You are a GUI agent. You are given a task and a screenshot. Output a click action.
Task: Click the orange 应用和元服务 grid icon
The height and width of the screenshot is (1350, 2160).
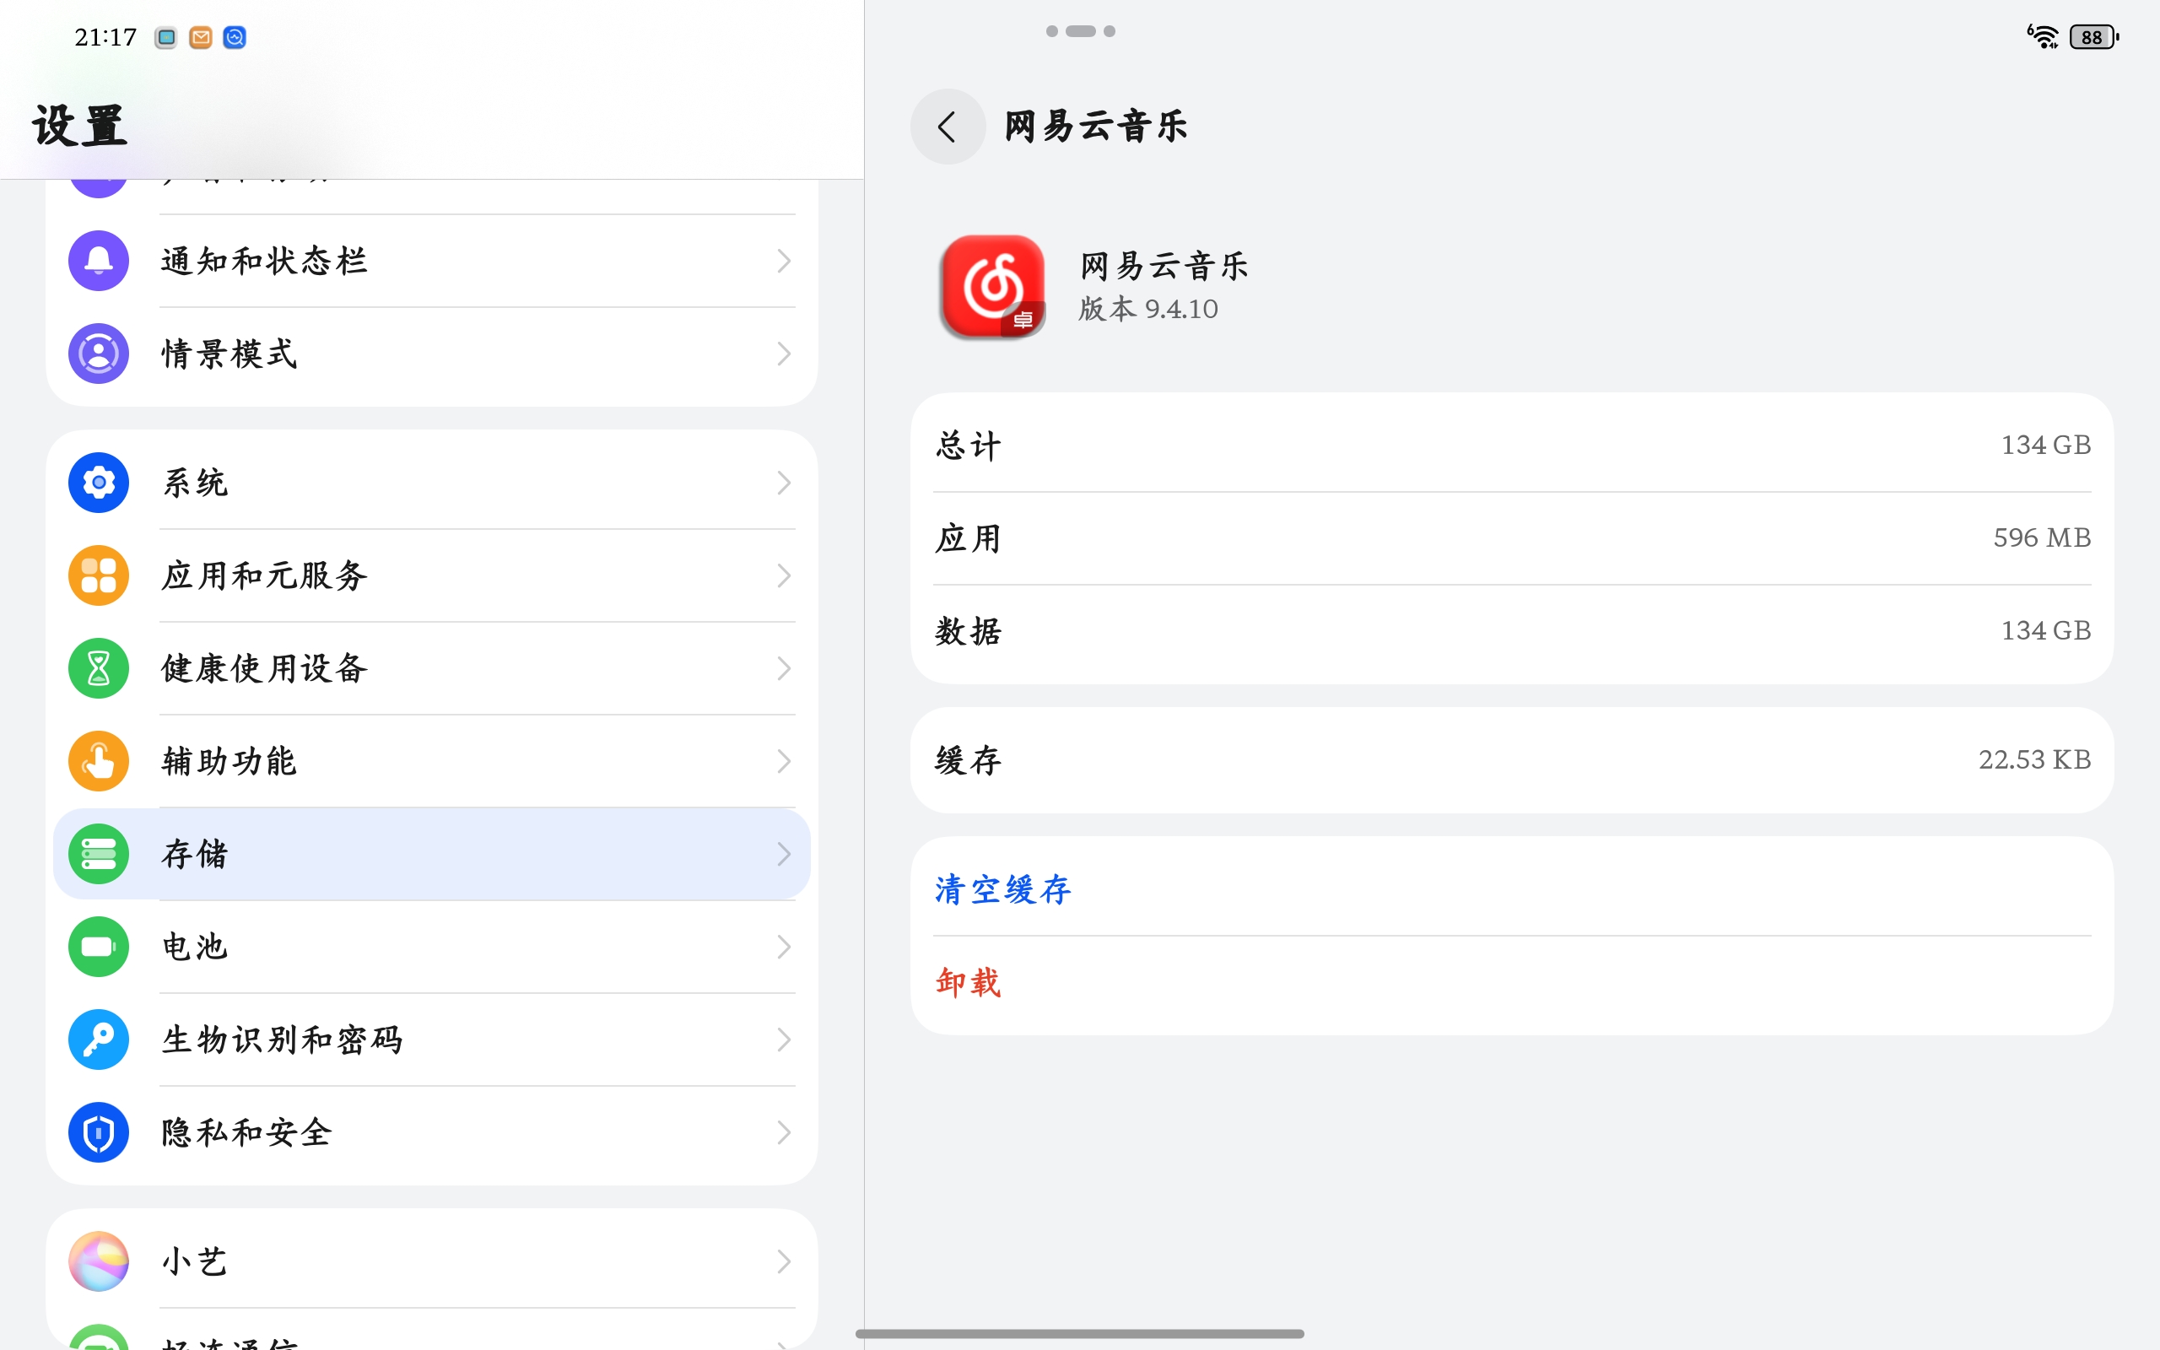98,576
